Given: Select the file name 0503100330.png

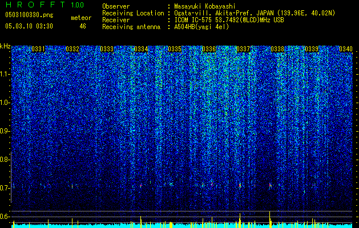Looking at the screenshot, I should pos(29,15).
